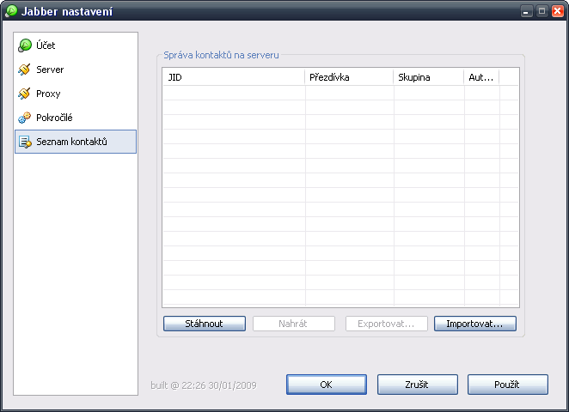Open the Server settings page
The height and width of the screenshot is (412, 569).
coord(76,70)
